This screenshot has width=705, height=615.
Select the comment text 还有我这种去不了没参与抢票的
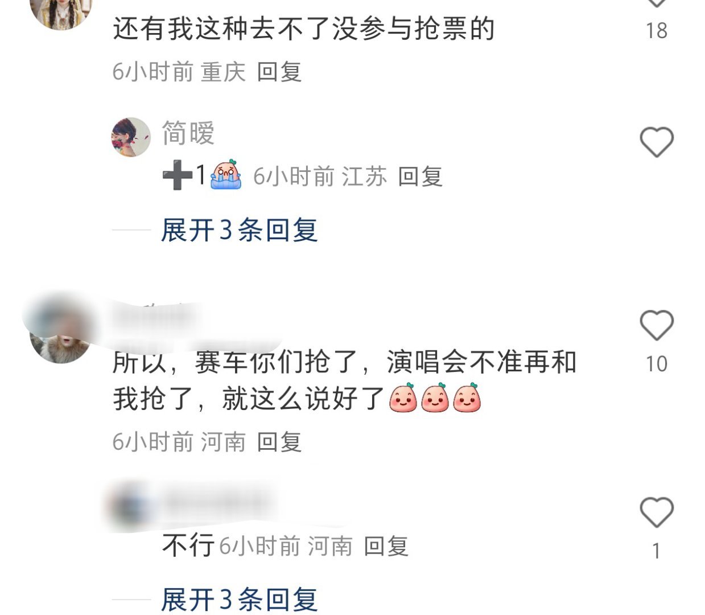click(x=304, y=28)
